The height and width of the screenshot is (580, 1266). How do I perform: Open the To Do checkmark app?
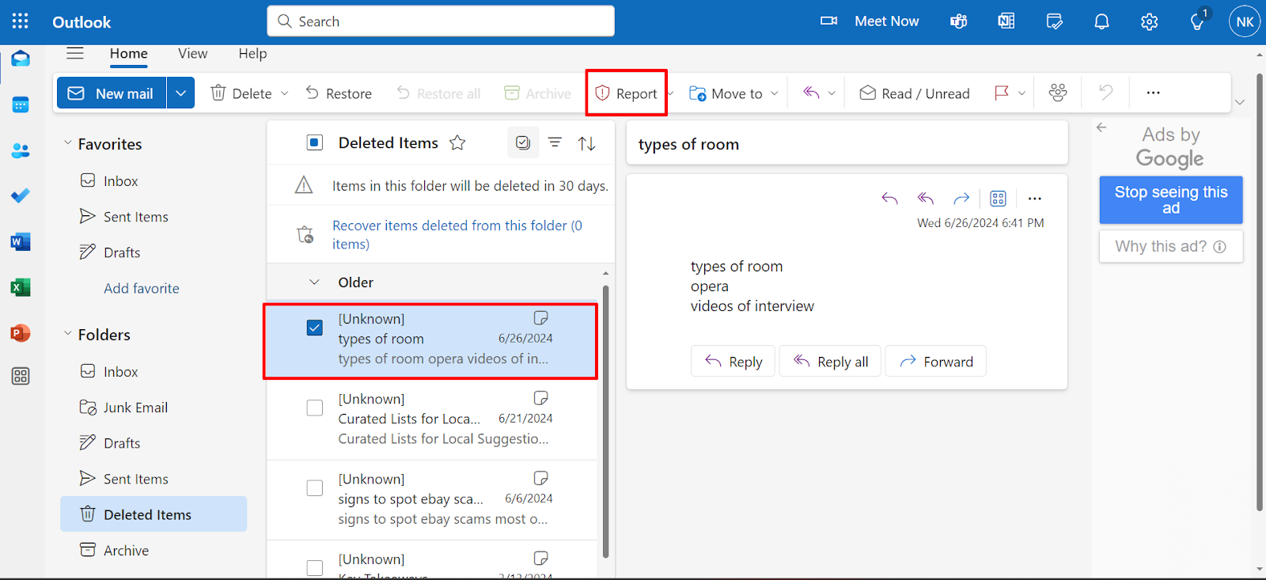point(21,195)
